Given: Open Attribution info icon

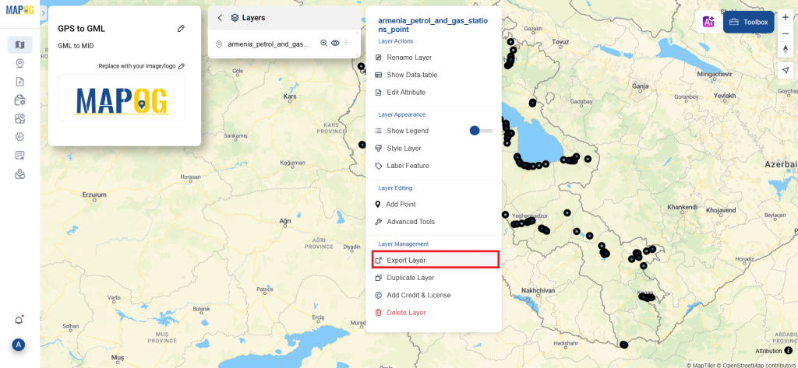Looking at the screenshot, I should (x=789, y=350).
